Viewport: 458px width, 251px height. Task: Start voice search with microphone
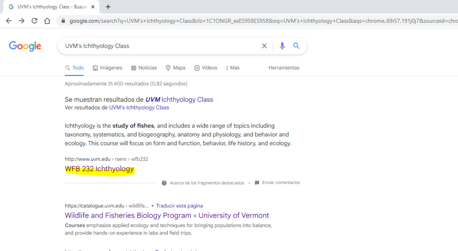[x=282, y=46]
